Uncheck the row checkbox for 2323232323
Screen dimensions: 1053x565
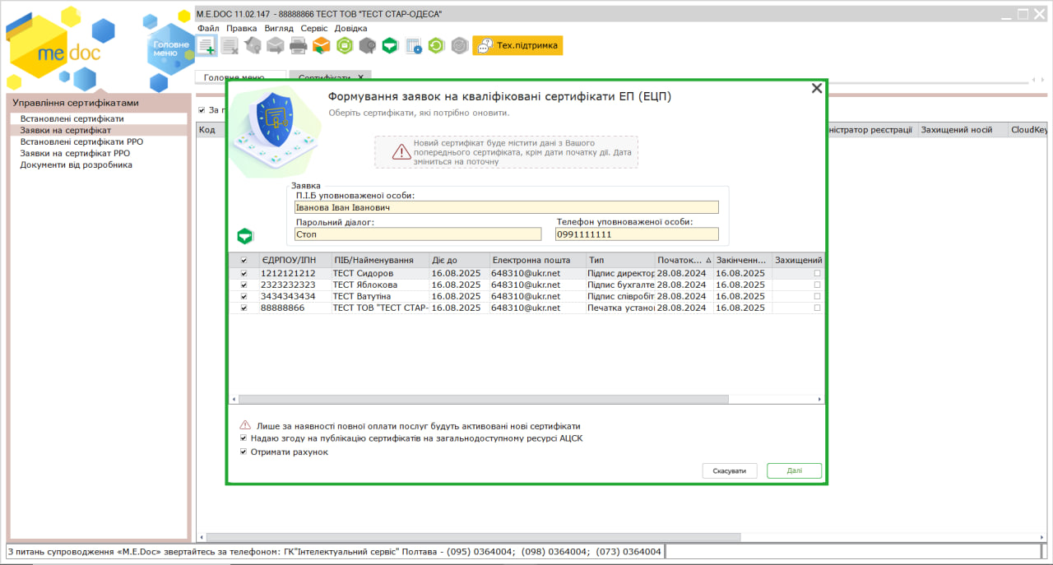[x=244, y=285]
